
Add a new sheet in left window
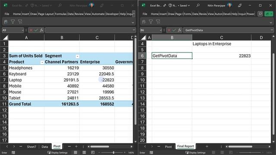76,146
